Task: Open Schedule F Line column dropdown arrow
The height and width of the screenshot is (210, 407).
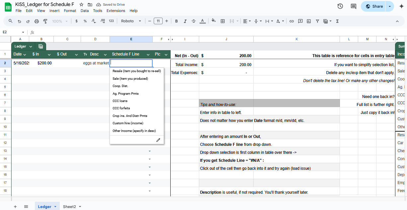Action: (148, 54)
